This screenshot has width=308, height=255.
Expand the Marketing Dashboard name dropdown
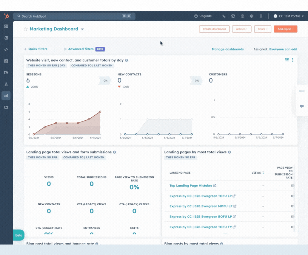click(82, 29)
